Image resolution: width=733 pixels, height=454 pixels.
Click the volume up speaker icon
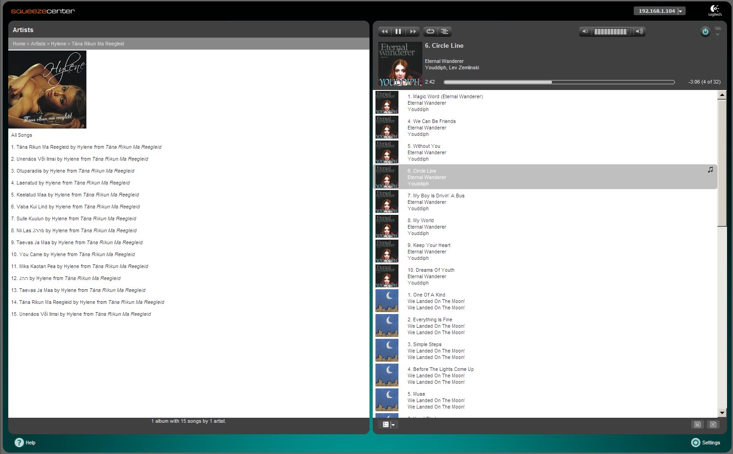639,32
